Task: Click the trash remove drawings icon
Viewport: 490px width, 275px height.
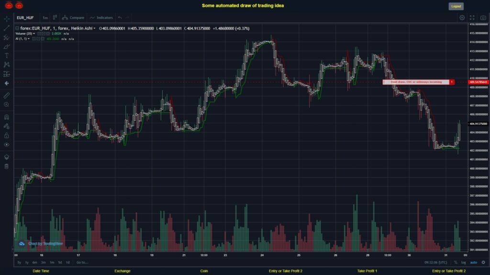Action: [7, 166]
